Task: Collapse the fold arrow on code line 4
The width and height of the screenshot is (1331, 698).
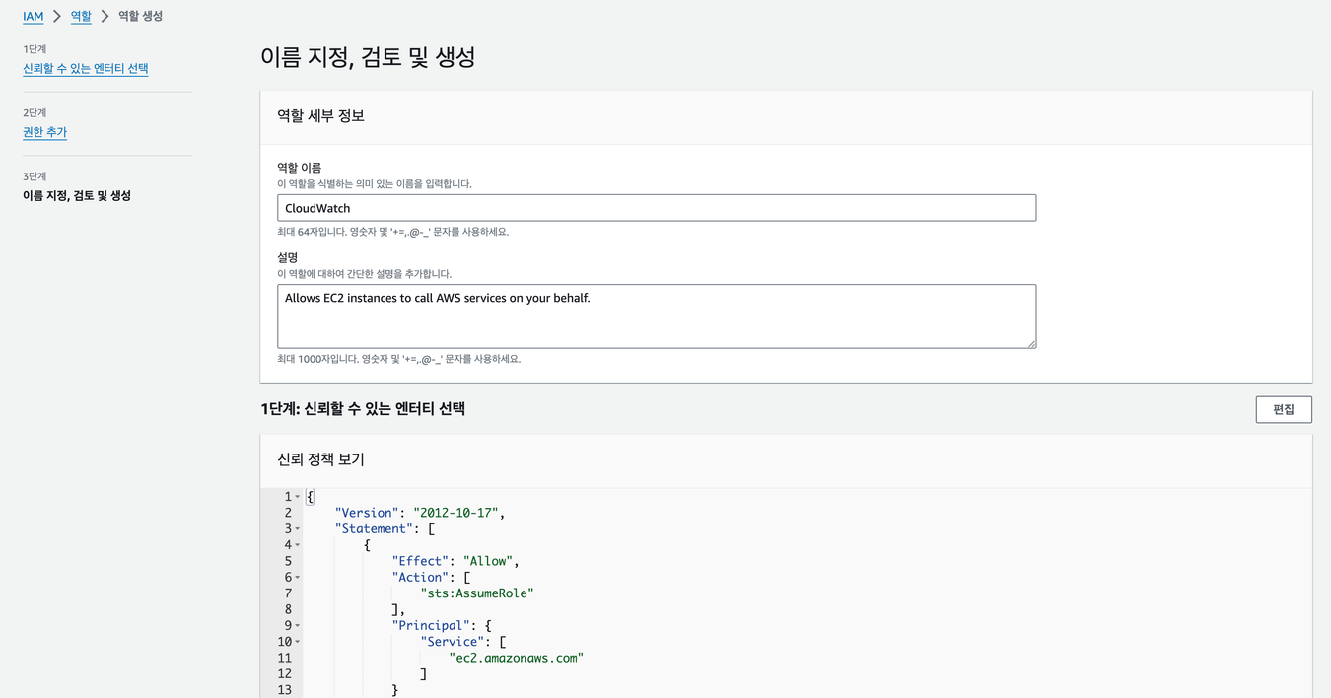Action: 298,545
